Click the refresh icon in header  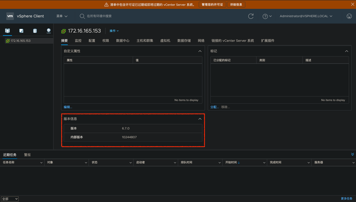click(251, 16)
